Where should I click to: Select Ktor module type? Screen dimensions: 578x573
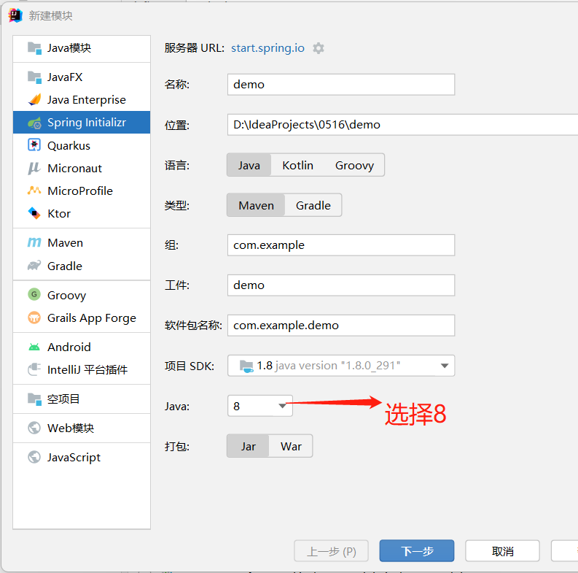(x=82, y=213)
